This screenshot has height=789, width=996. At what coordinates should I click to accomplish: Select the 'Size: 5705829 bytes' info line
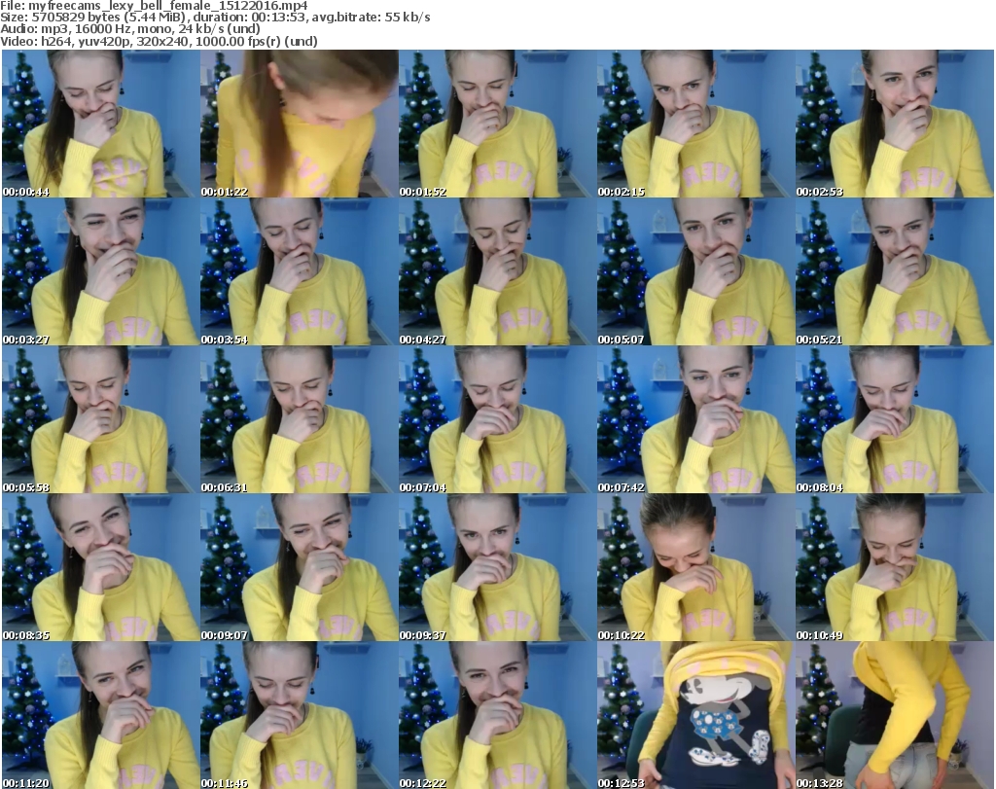(x=215, y=18)
